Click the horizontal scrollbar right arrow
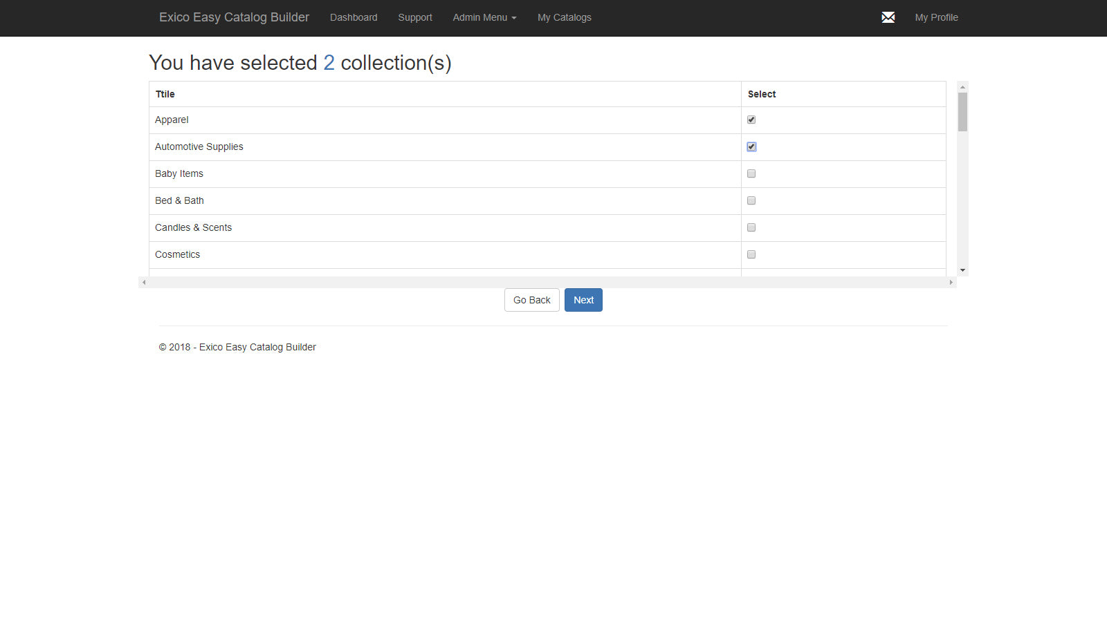This screenshot has height=622, width=1107. click(x=951, y=282)
